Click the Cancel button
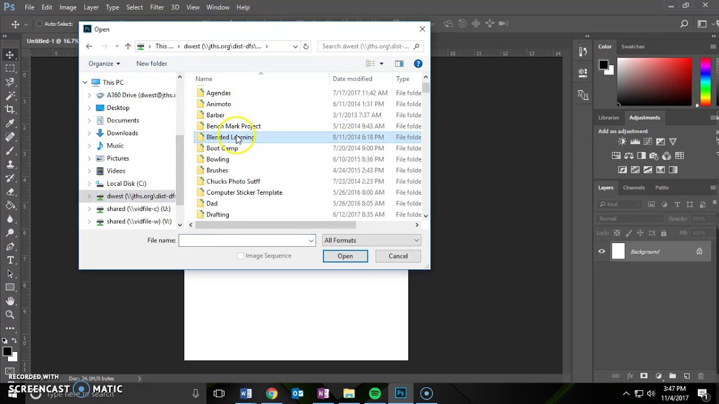This screenshot has width=719, height=404. pos(398,256)
